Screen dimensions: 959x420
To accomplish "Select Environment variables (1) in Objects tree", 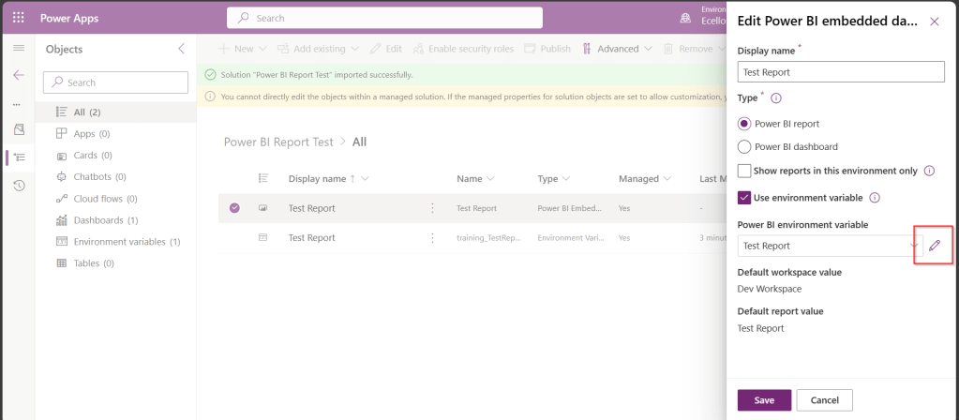I will click(126, 242).
